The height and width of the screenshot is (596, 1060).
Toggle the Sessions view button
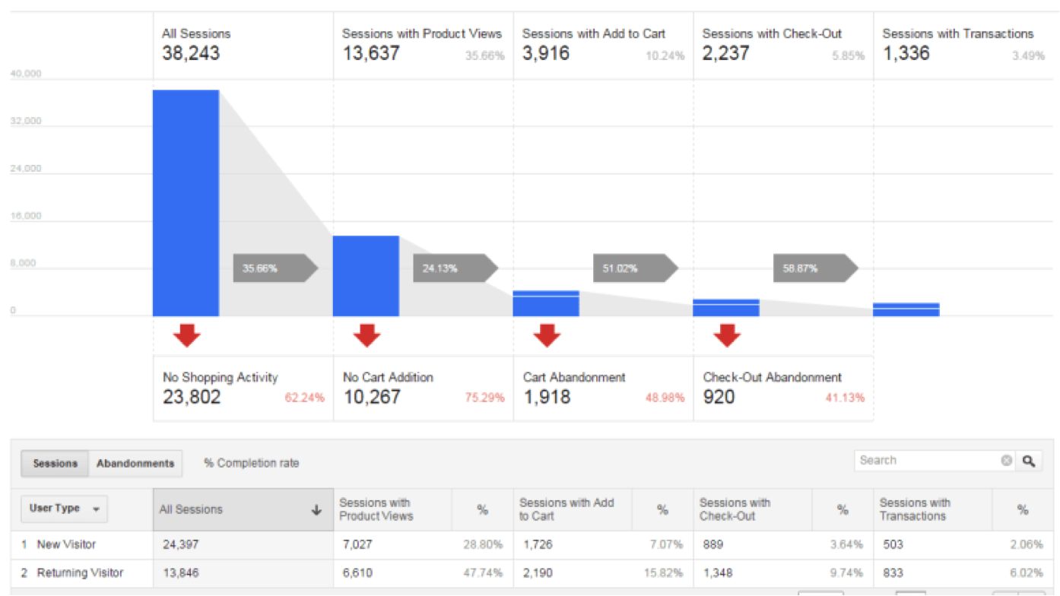55,463
